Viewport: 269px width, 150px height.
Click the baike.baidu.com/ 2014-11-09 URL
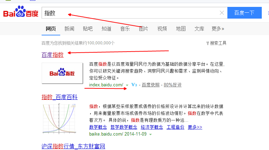pyautogui.click(x=118, y=134)
